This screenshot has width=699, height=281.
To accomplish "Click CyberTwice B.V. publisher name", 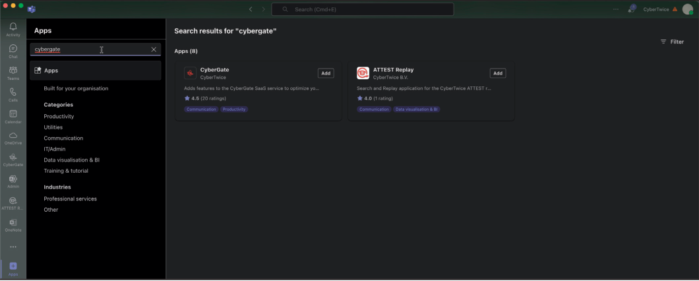I will click(390, 78).
